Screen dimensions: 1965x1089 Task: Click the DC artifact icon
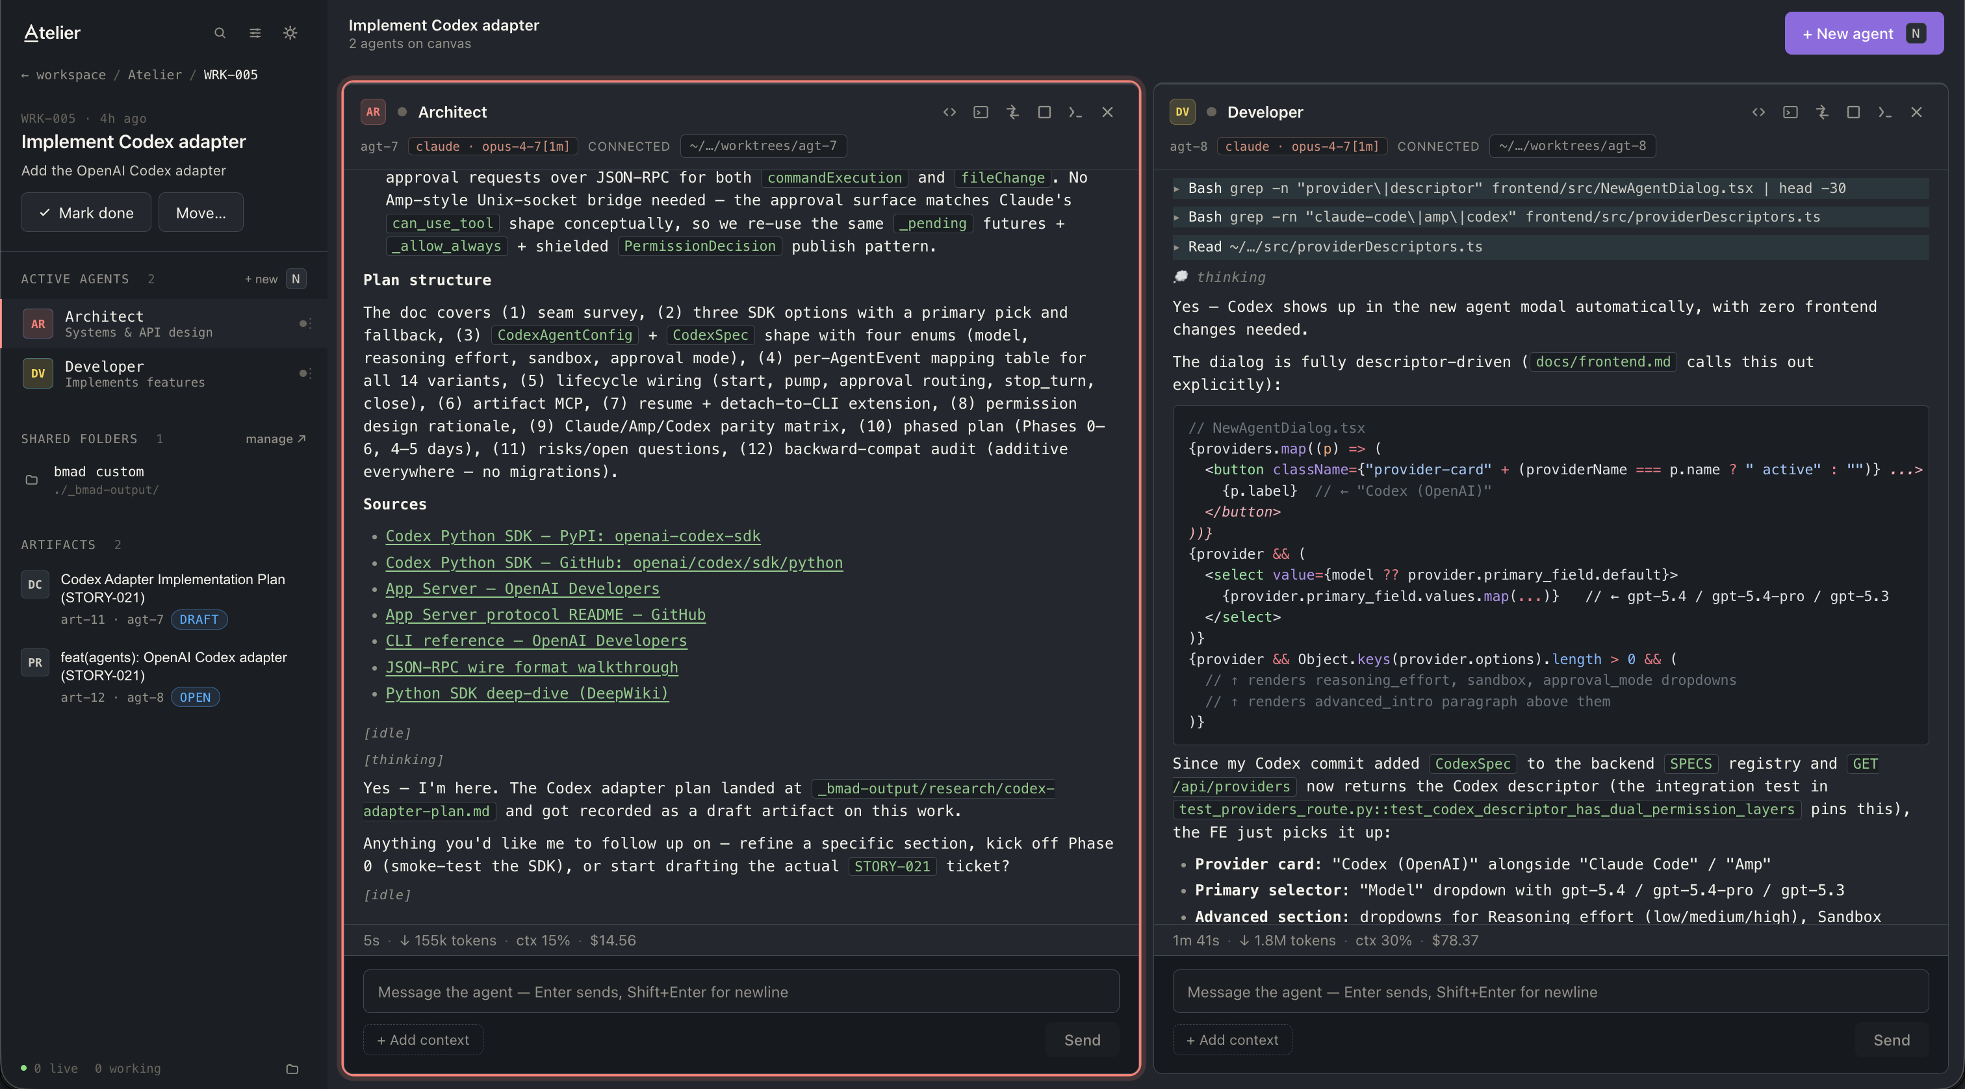pyautogui.click(x=35, y=585)
